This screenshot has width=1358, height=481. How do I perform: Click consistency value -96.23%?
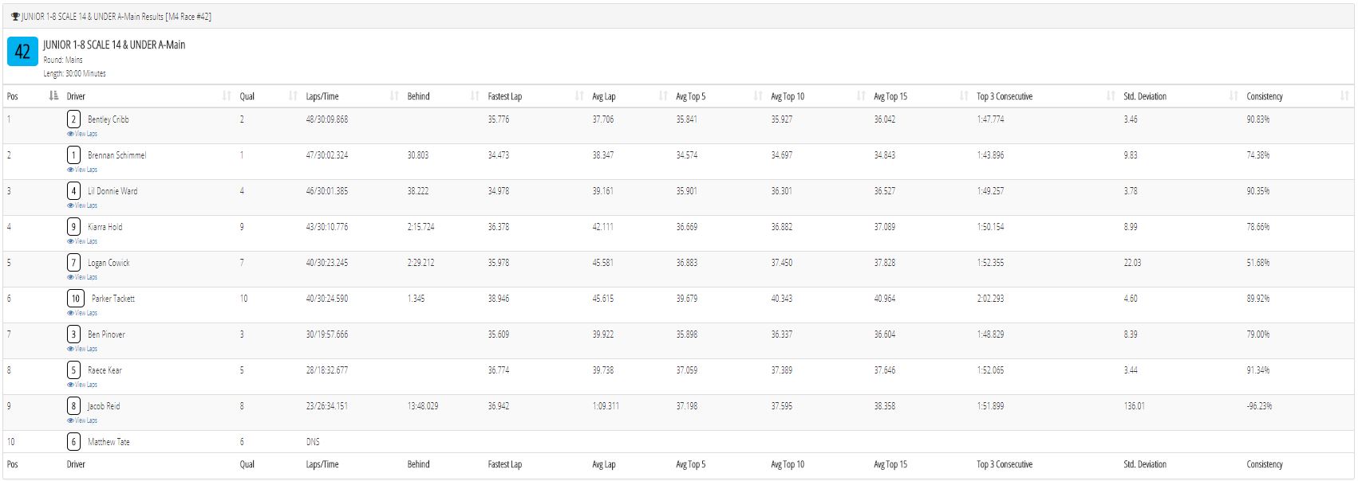1260,406
